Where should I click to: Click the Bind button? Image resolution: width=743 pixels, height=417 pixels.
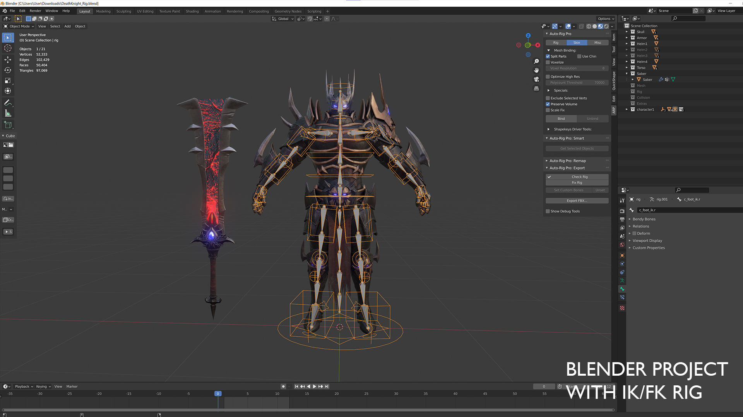tap(561, 119)
